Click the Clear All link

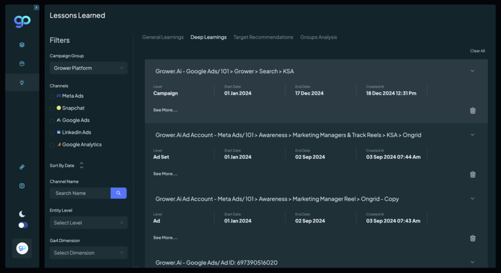click(477, 51)
